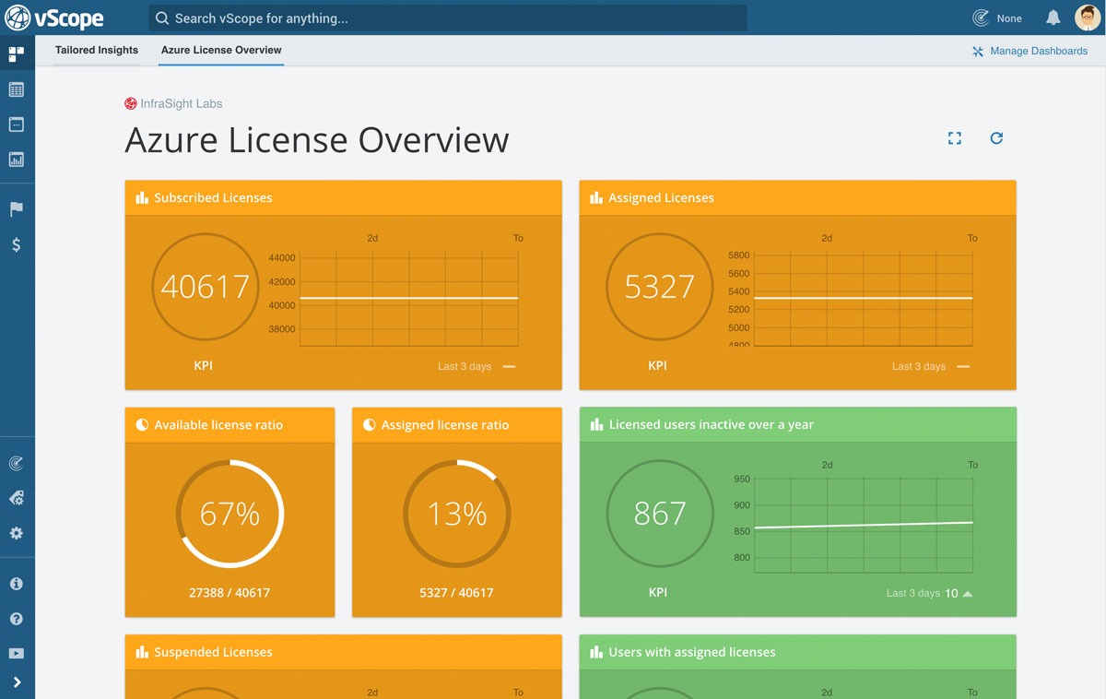Open the chart reports sidebar icon
The width and height of the screenshot is (1106, 699).
click(x=16, y=160)
